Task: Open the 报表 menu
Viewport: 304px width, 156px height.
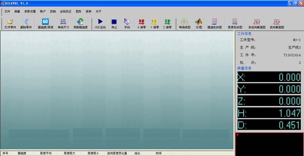Action: click(89, 12)
